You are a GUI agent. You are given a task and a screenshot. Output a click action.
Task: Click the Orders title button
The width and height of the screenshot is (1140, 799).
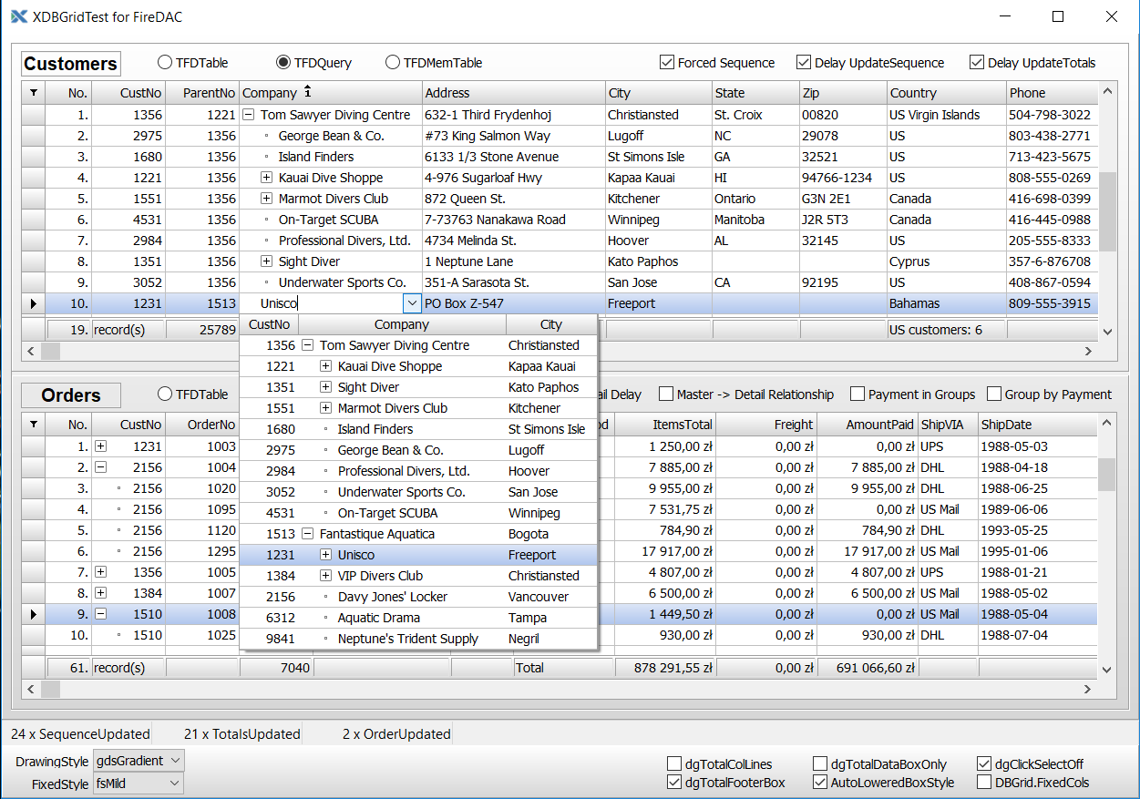pos(71,395)
